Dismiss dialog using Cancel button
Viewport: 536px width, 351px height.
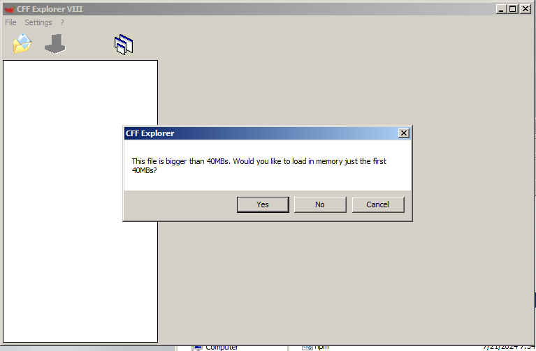pyautogui.click(x=378, y=204)
